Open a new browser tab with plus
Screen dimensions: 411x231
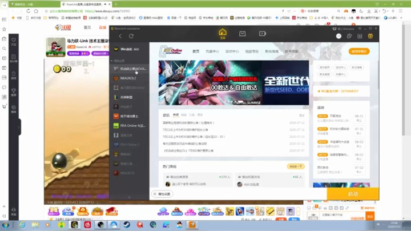click(x=116, y=4)
